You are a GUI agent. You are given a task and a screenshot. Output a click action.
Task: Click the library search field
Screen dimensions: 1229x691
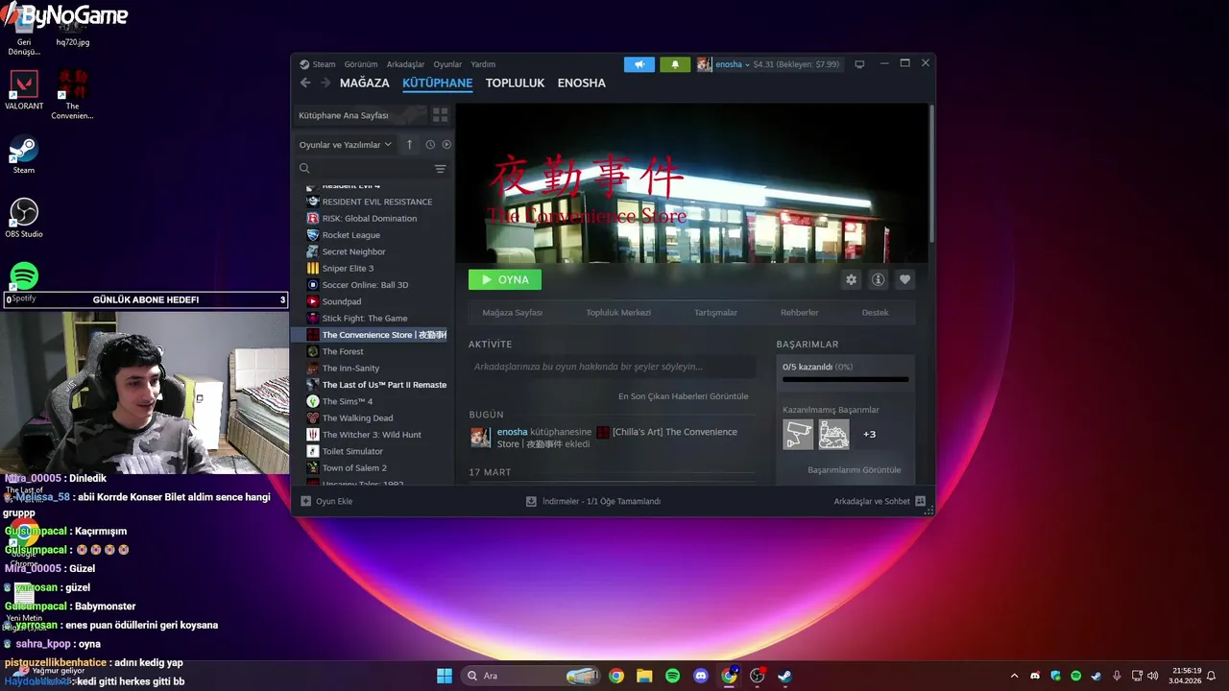point(373,169)
